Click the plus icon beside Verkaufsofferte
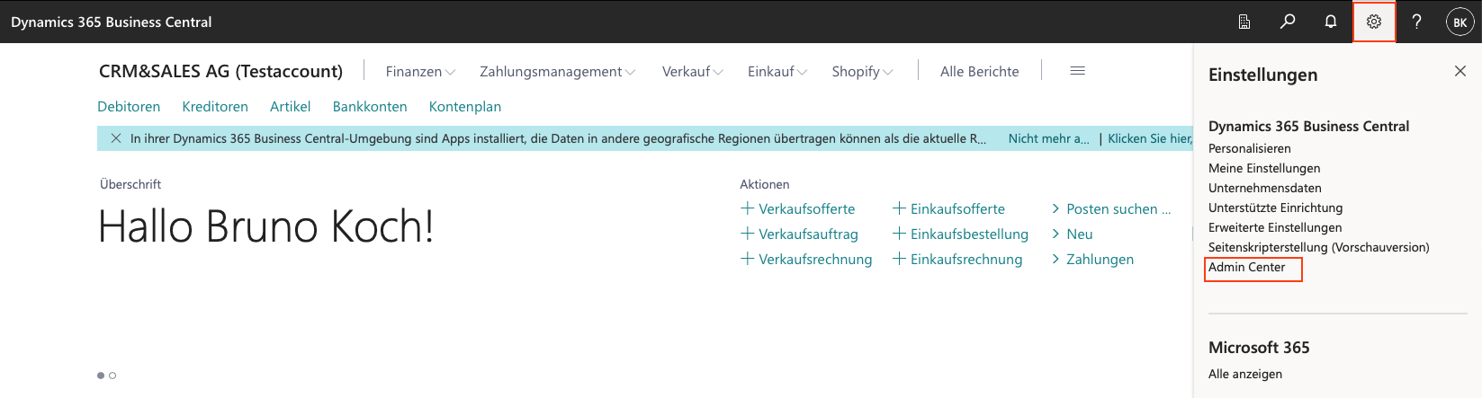This screenshot has height=398, width=1482. click(x=747, y=208)
